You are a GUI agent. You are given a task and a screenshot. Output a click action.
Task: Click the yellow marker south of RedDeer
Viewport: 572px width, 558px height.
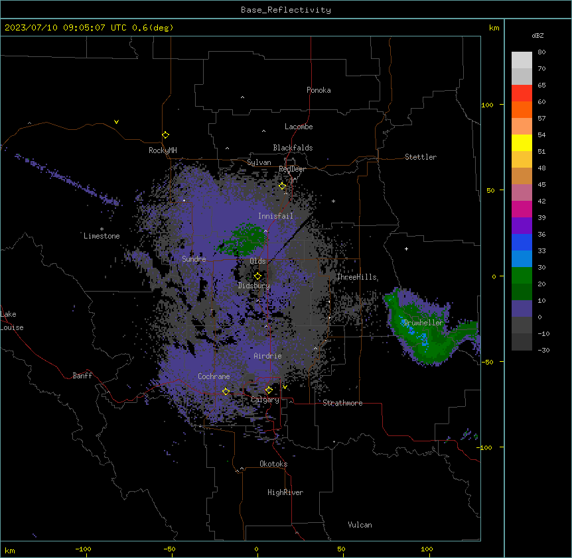pyautogui.click(x=282, y=186)
